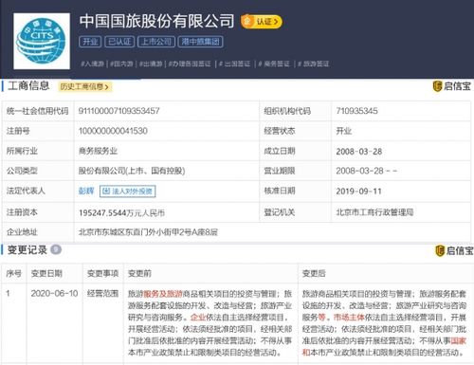Viewport: 474px width, 365px height.
Task: Click the 序号 column header
Action: (x=14, y=273)
